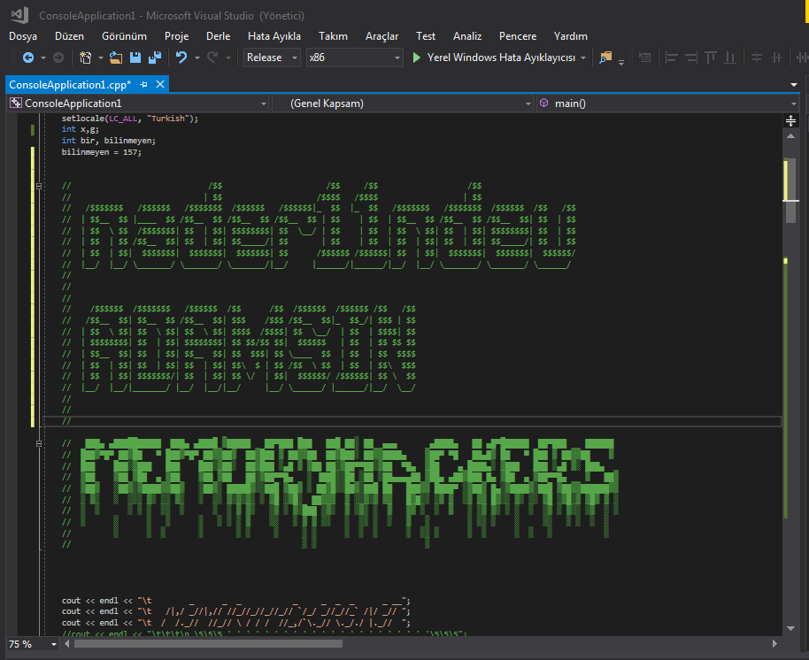Click the Open File folder icon
This screenshot has height=660, width=809.
pos(116,58)
